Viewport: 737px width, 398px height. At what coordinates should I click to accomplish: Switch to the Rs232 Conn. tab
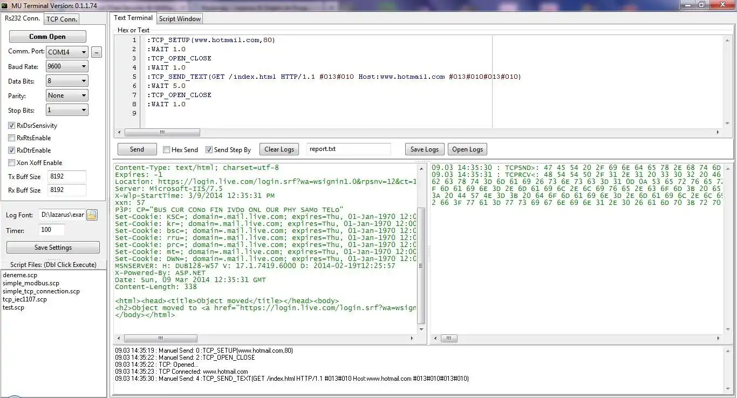[x=22, y=18]
